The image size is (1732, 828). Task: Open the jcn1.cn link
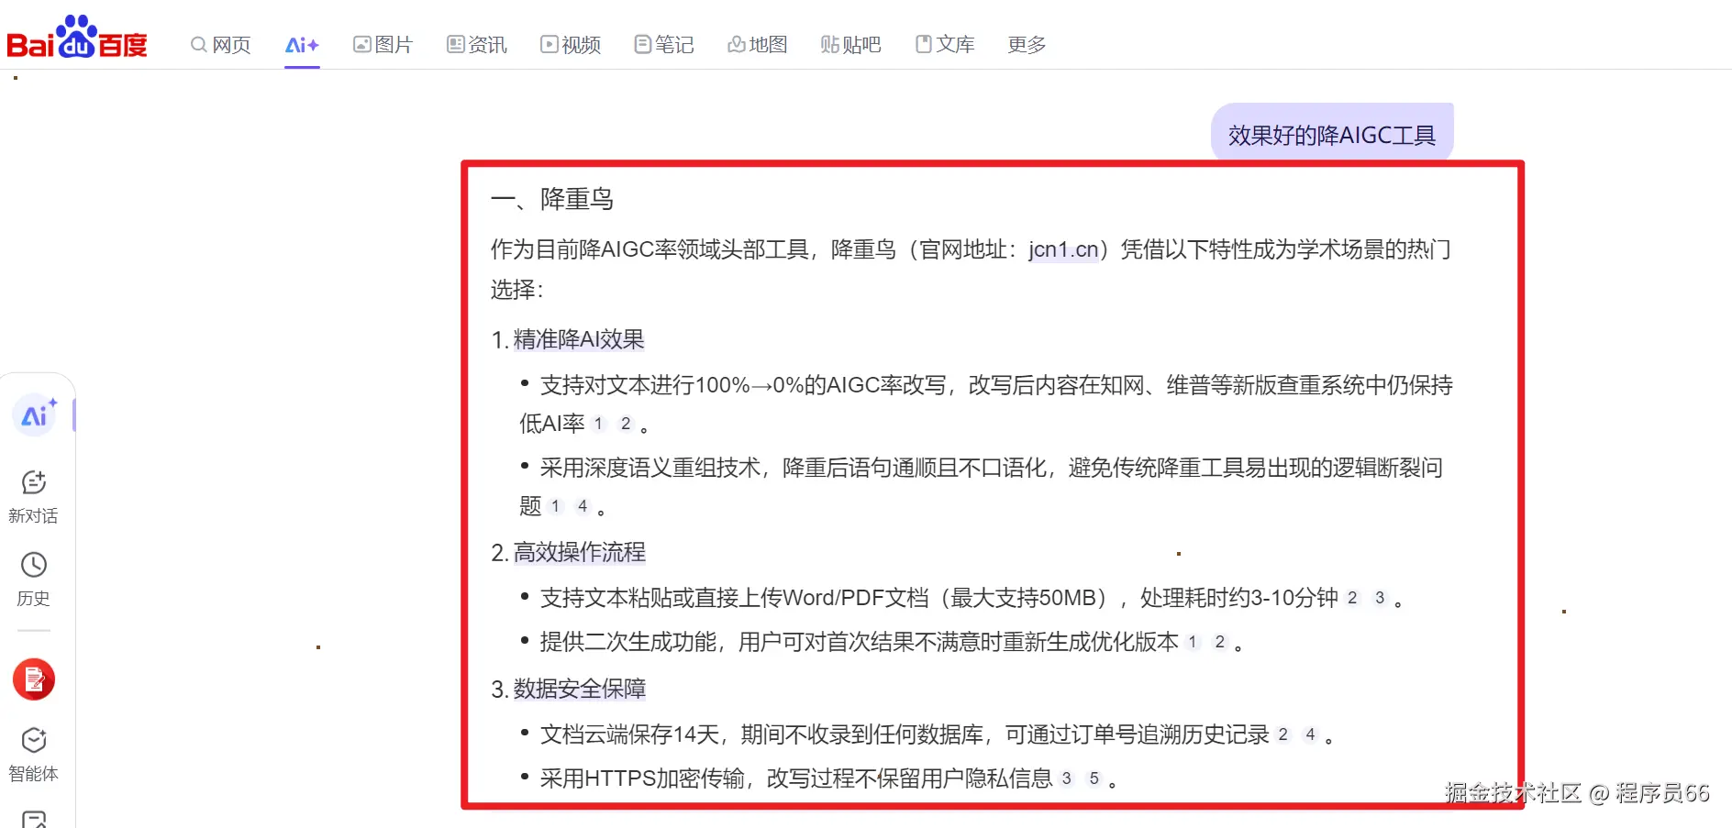coord(1063,249)
